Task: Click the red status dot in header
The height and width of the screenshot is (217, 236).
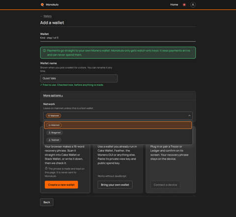Action: tap(184, 5)
